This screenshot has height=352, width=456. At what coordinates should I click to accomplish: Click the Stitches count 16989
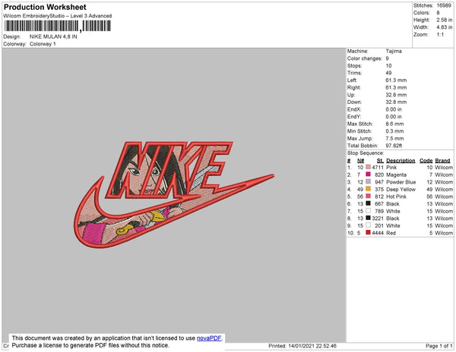[444, 5]
